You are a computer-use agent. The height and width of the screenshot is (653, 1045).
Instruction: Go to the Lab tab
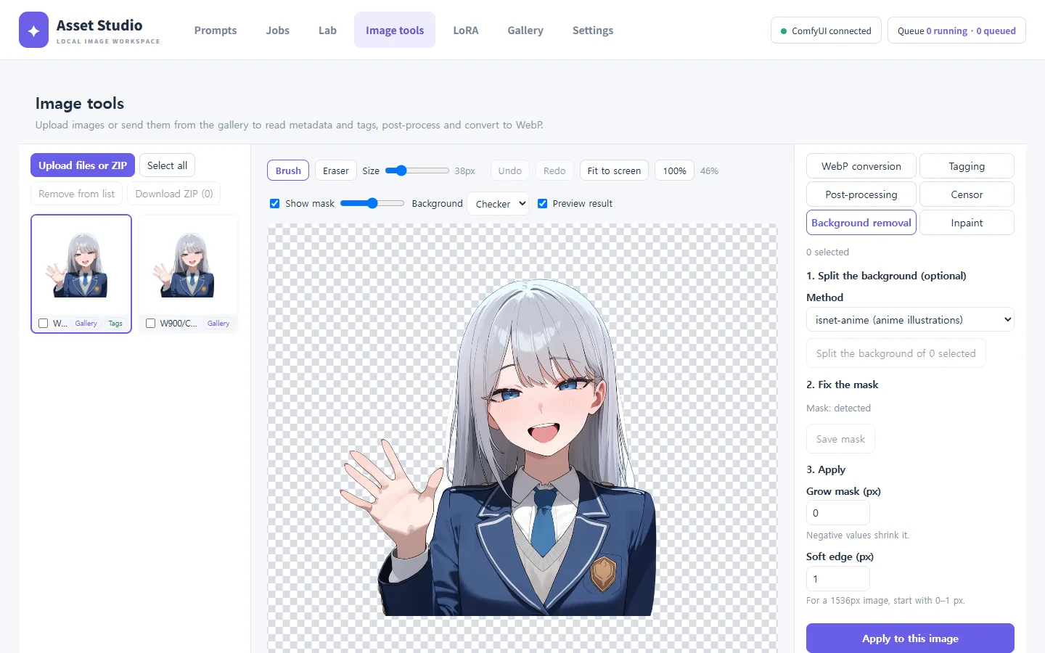click(x=327, y=30)
